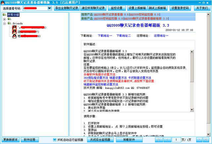Image resolution: width=212 pixels, height=144 pixels.
Task: Open 监控设置 settings
Action: [x=117, y=8]
